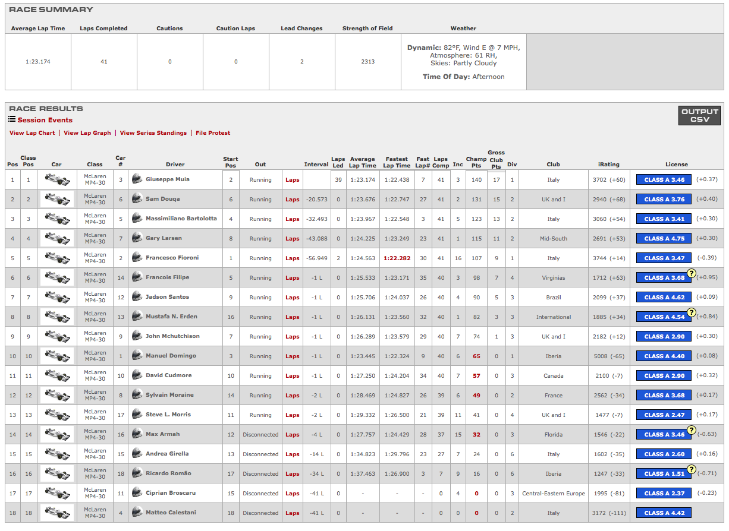Click helmet icon beside Francois Filipe
The width and height of the screenshot is (729, 531).
(x=137, y=277)
